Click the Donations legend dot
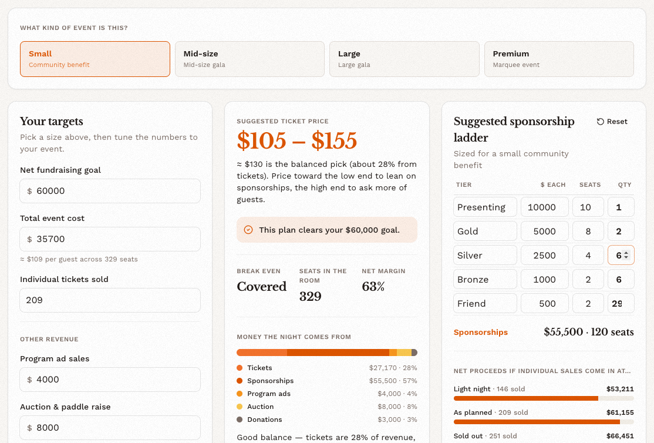 point(240,419)
